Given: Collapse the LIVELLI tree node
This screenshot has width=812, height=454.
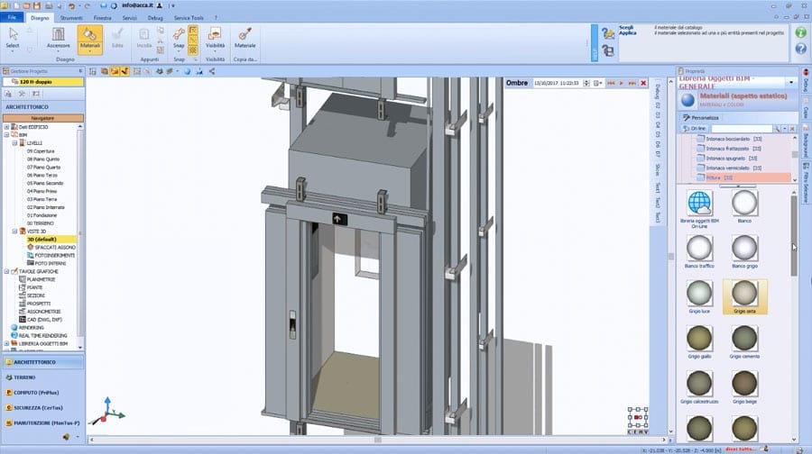Looking at the screenshot, I should (x=15, y=142).
